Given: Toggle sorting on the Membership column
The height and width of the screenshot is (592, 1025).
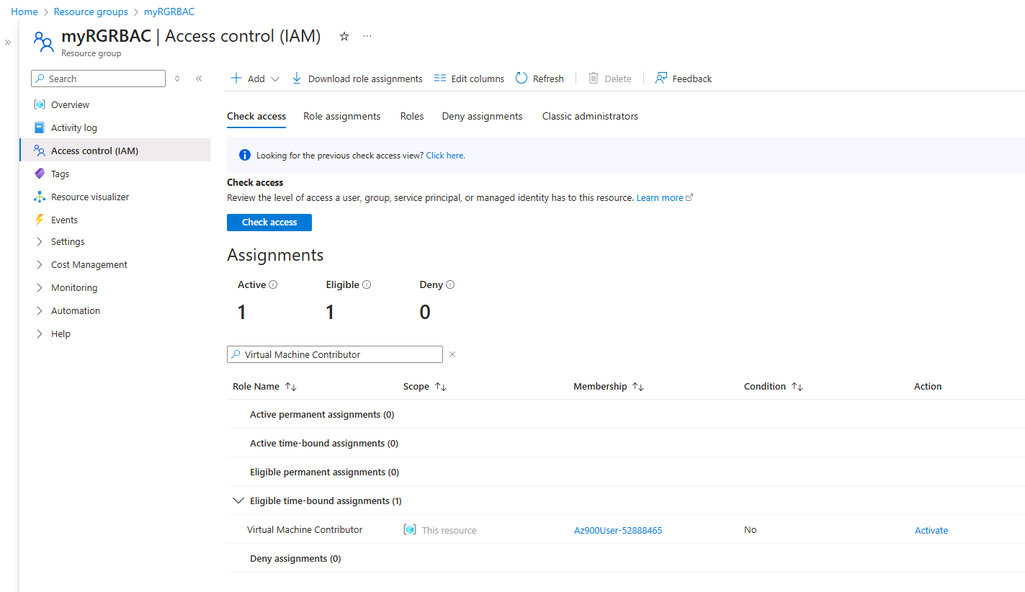Looking at the screenshot, I should pos(638,386).
